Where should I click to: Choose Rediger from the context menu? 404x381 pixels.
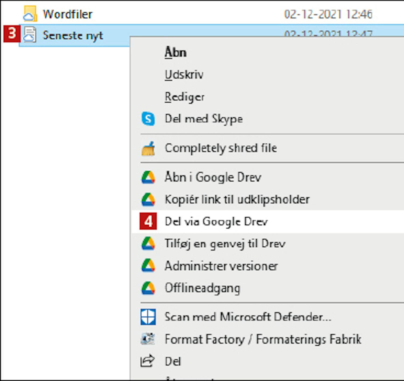pos(185,97)
